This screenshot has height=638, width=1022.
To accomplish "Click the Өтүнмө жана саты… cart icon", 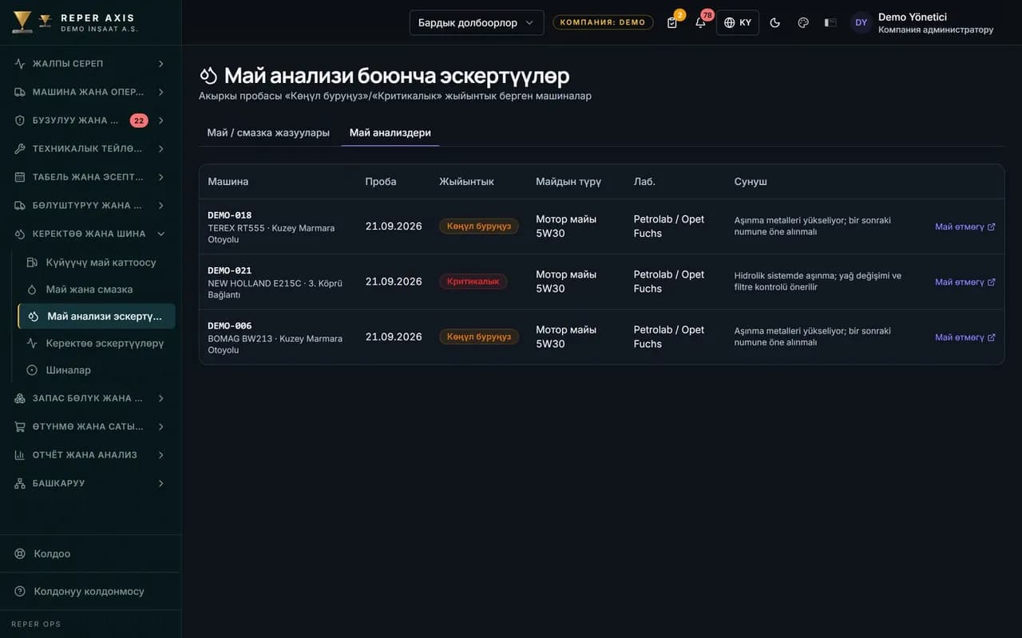I will 20,427.
